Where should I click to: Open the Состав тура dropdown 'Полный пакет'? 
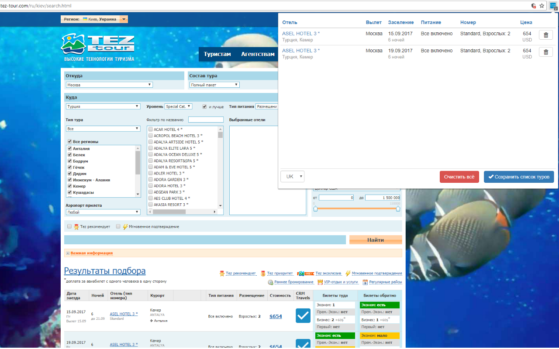[214, 85]
